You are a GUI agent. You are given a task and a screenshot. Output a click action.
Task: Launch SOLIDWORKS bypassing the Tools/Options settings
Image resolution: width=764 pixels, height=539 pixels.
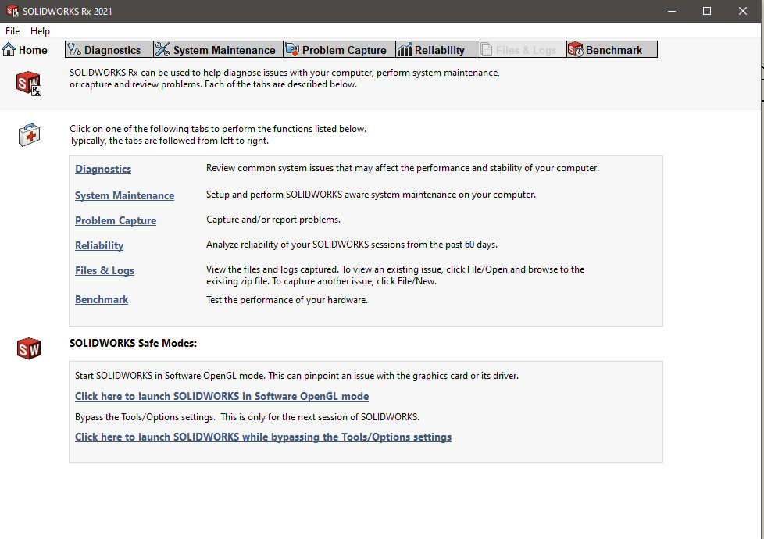263,437
